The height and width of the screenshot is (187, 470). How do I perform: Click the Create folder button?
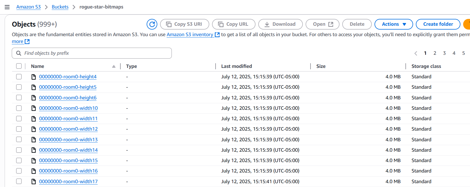438,24
